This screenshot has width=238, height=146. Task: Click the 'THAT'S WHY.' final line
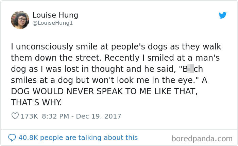pyautogui.click(x=36, y=102)
